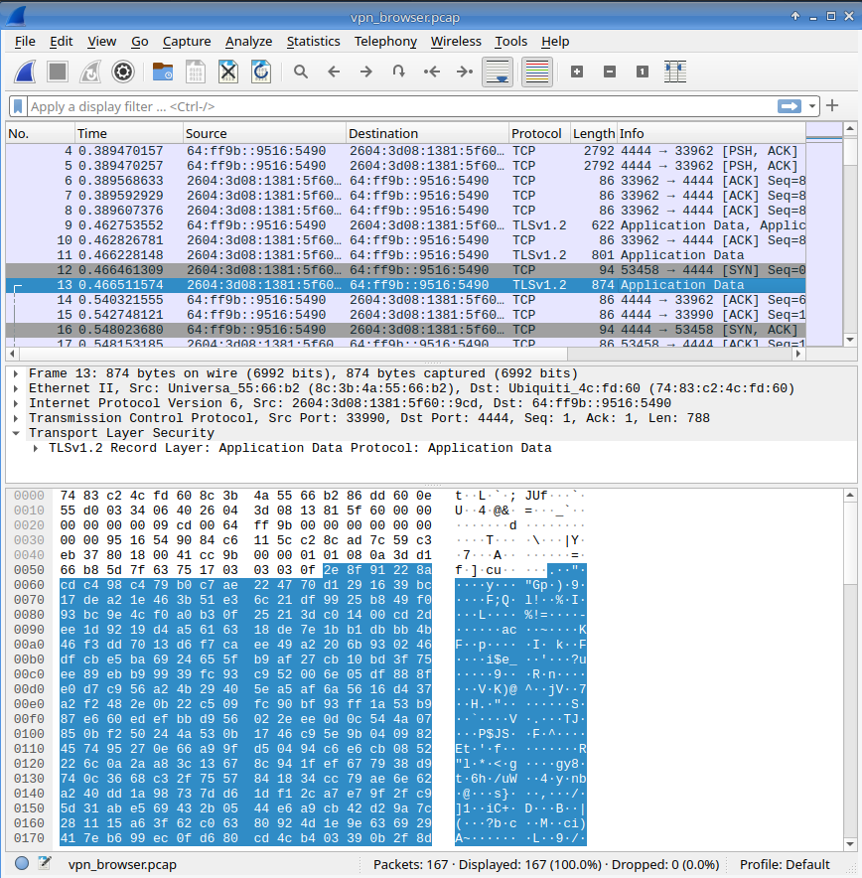Screen dimensions: 862x878
Task: Add a display filter button with plus
Action: pyautogui.click(x=832, y=105)
